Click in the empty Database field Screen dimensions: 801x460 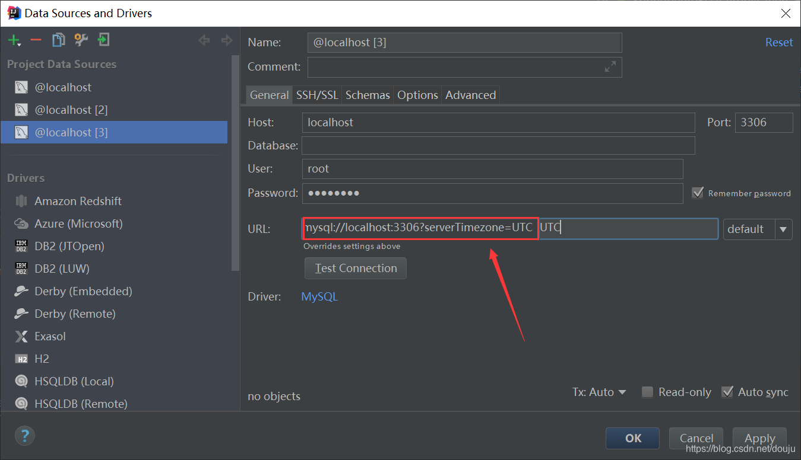(x=498, y=145)
